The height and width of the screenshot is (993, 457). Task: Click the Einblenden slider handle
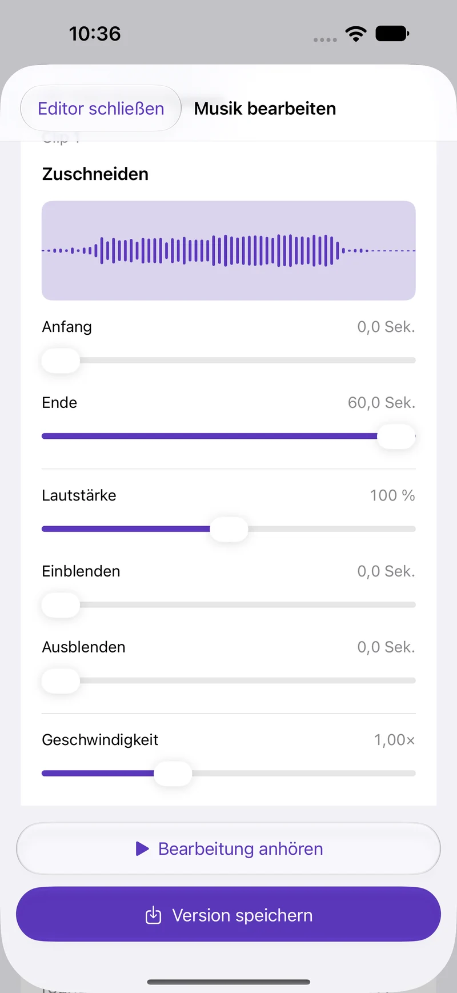[x=61, y=605]
